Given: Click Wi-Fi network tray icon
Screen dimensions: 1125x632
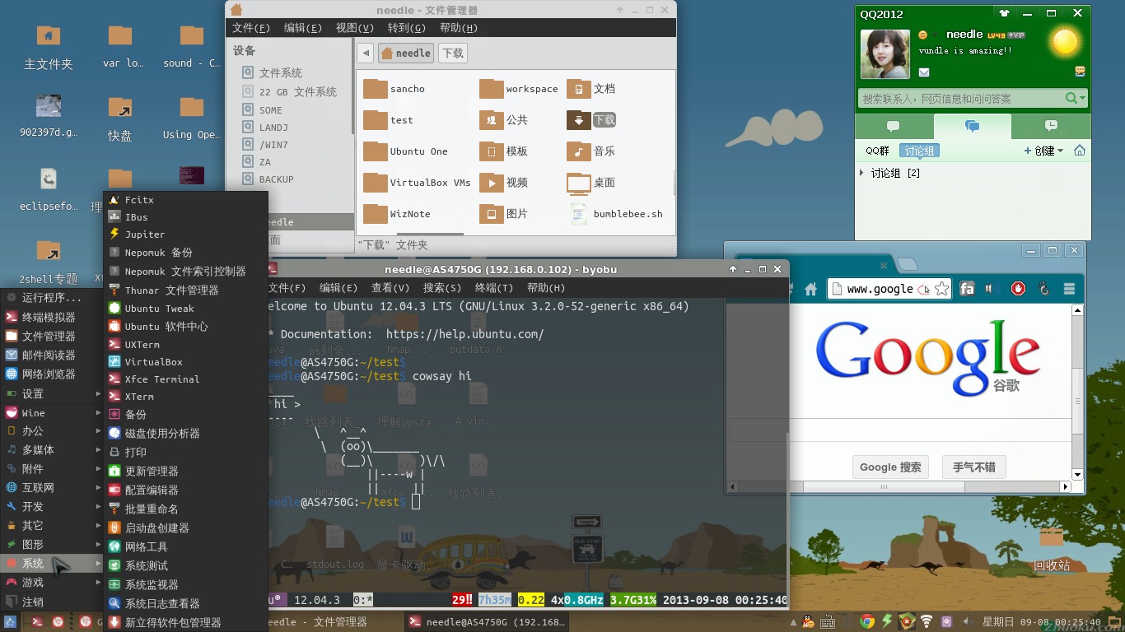Looking at the screenshot, I should tap(927, 622).
